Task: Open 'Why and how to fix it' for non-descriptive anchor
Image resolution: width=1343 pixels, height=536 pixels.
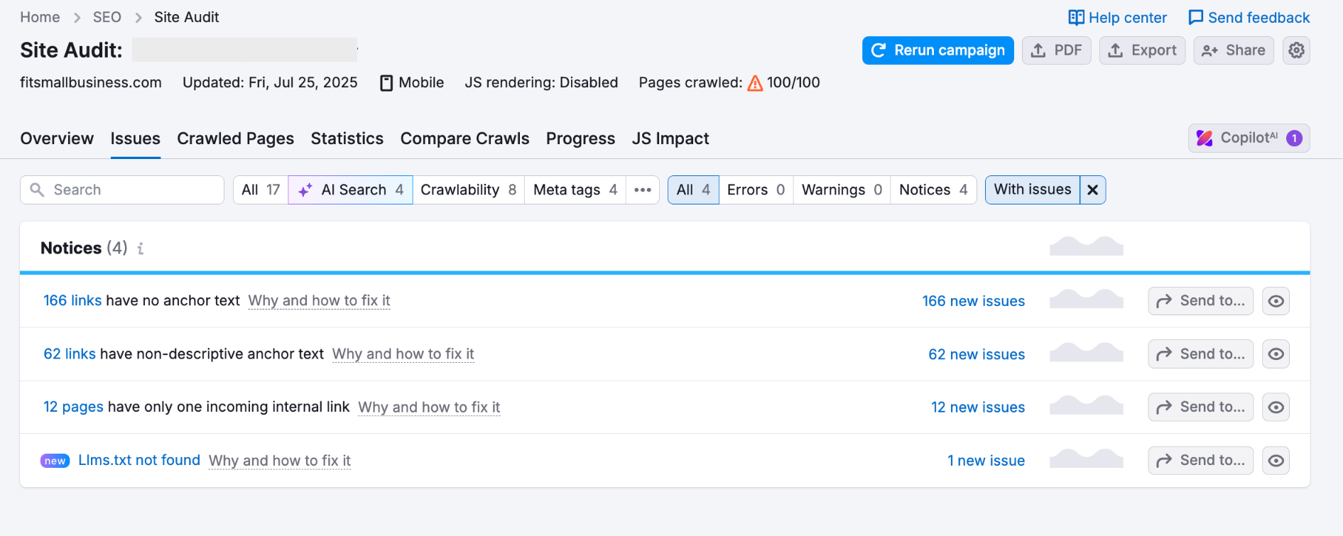Action: click(x=403, y=354)
